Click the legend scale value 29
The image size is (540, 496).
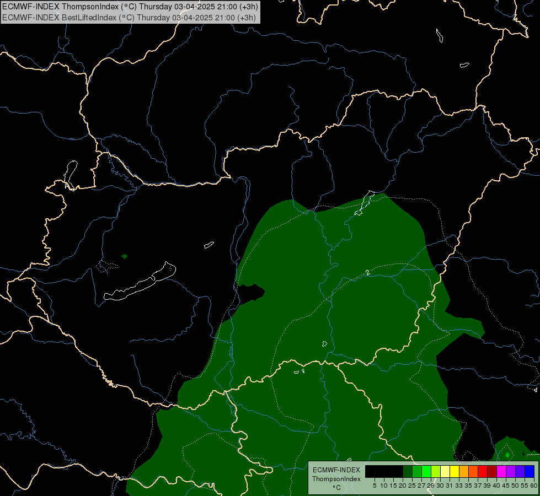431,486
